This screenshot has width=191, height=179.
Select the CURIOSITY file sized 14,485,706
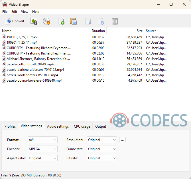[38, 53]
